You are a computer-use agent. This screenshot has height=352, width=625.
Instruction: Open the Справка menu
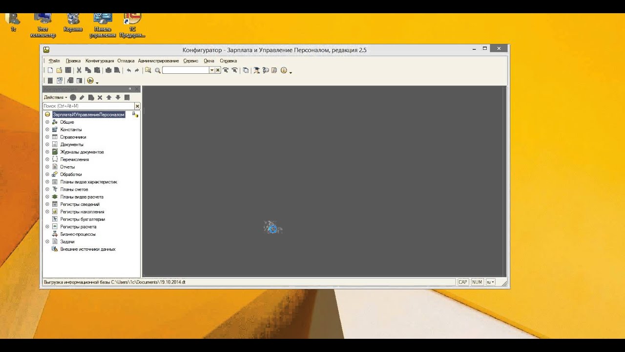228,61
